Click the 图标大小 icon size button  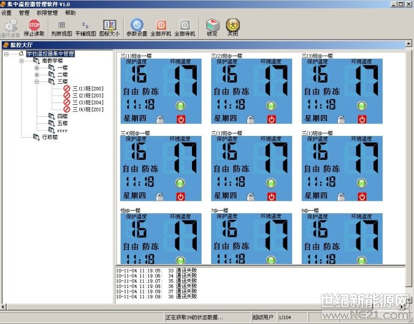[x=109, y=25]
